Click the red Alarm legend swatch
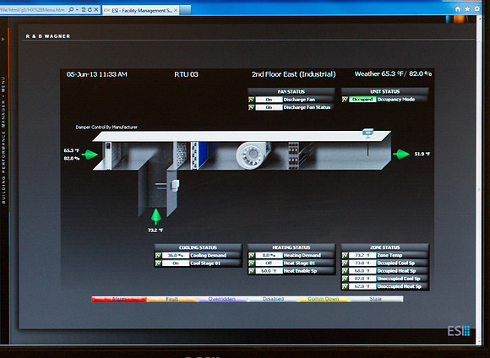Viewport: 490px width, 358px height. point(119,299)
